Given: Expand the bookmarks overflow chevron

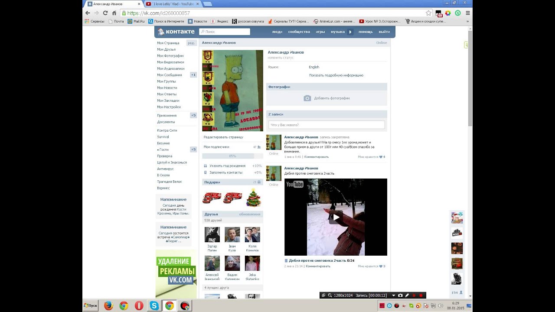Looking at the screenshot, I should [x=467, y=21].
